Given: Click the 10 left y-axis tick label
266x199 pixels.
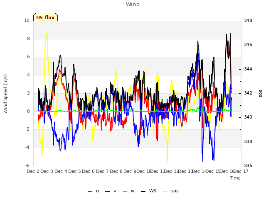Looking at the screenshot, I should coord(27,20).
